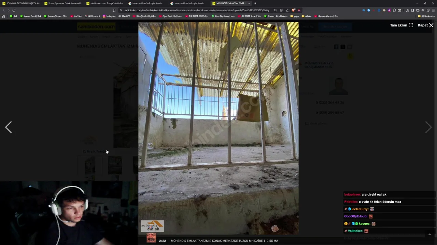Click the blue speaker extension icon
The width and height of the screenshot is (437, 245).
click(364, 10)
